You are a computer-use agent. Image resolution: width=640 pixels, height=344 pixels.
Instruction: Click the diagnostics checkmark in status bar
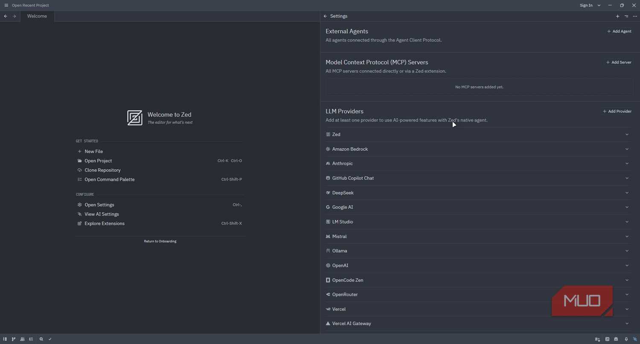click(50, 339)
